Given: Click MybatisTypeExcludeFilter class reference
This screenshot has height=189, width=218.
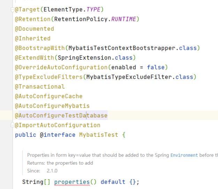Looking at the screenshot, I should (x=129, y=77).
